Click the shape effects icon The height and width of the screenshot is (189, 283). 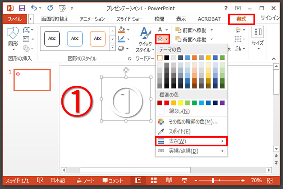click(x=121, y=48)
